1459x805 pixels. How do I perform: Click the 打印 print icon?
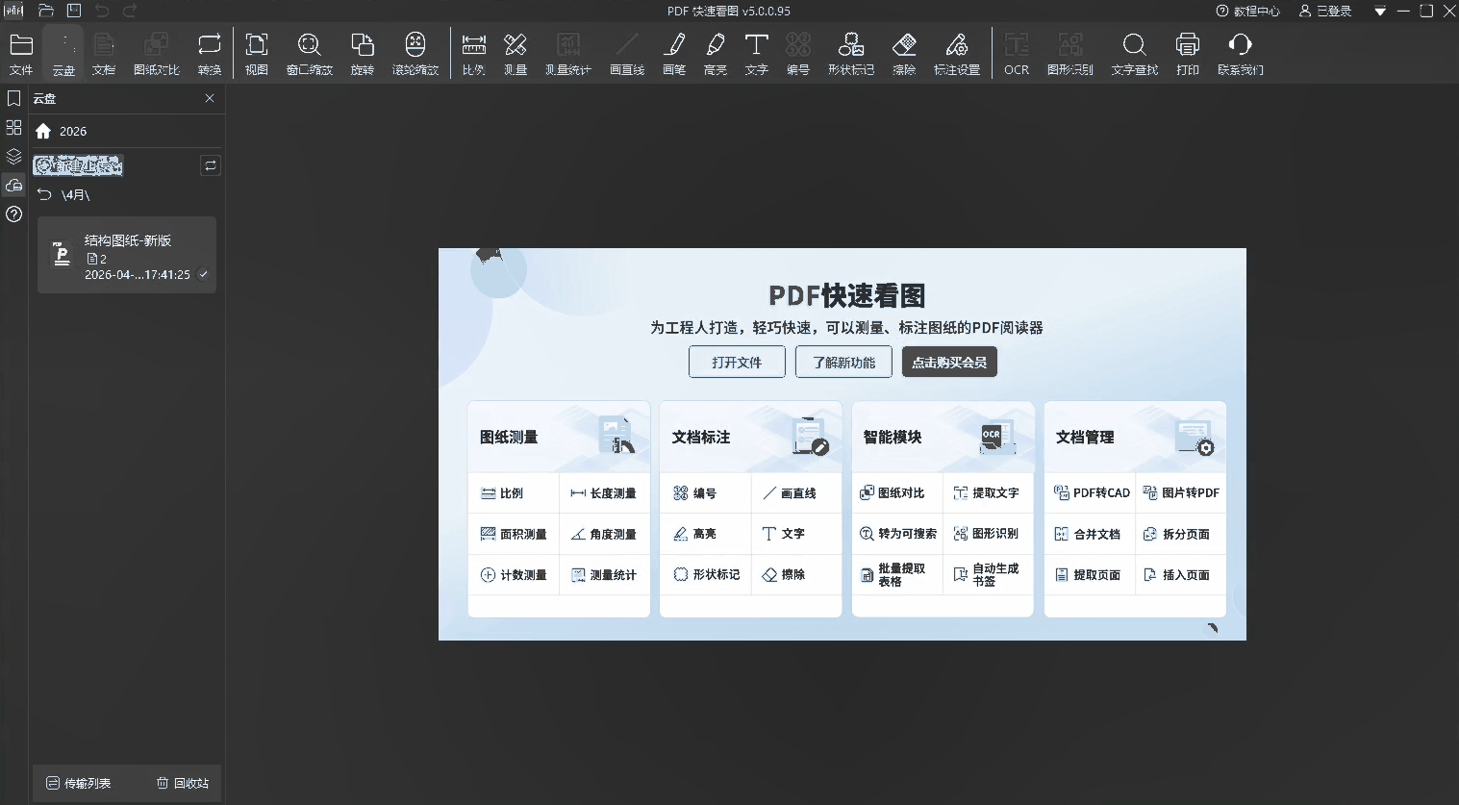click(x=1188, y=54)
